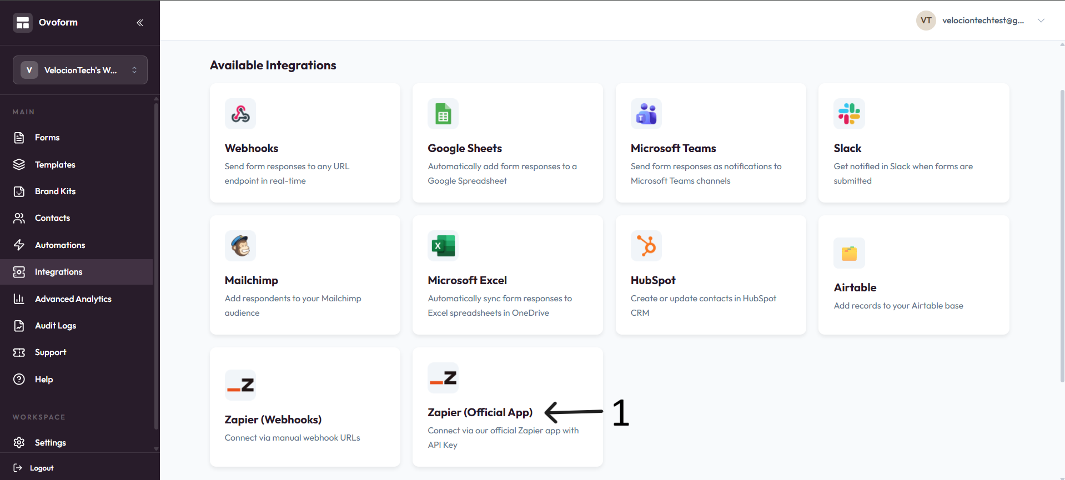Click the Templates layers icon in sidebar
The image size is (1065, 480).
tap(19, 165)
